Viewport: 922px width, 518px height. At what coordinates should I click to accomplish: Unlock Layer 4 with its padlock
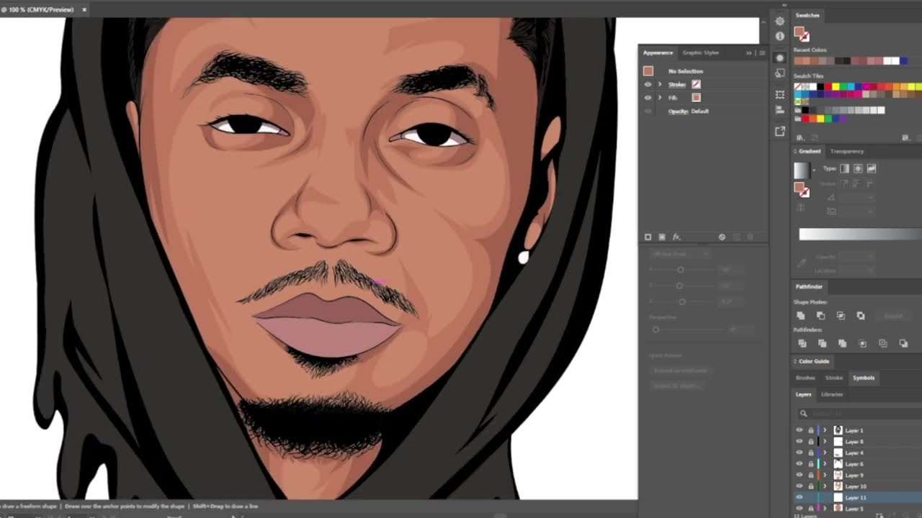(810, 453)
